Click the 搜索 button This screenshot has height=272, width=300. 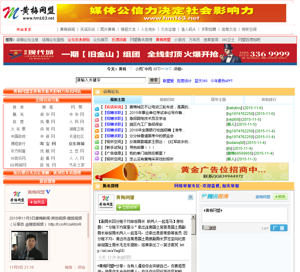pyautogui.click(x=154, y=80)
